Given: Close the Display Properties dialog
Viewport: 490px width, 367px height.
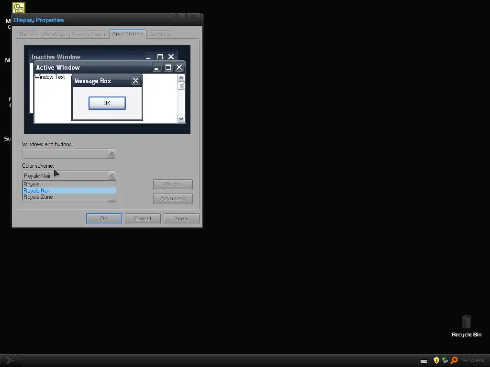Looking at the screenshot, I should tap(193, 17).
